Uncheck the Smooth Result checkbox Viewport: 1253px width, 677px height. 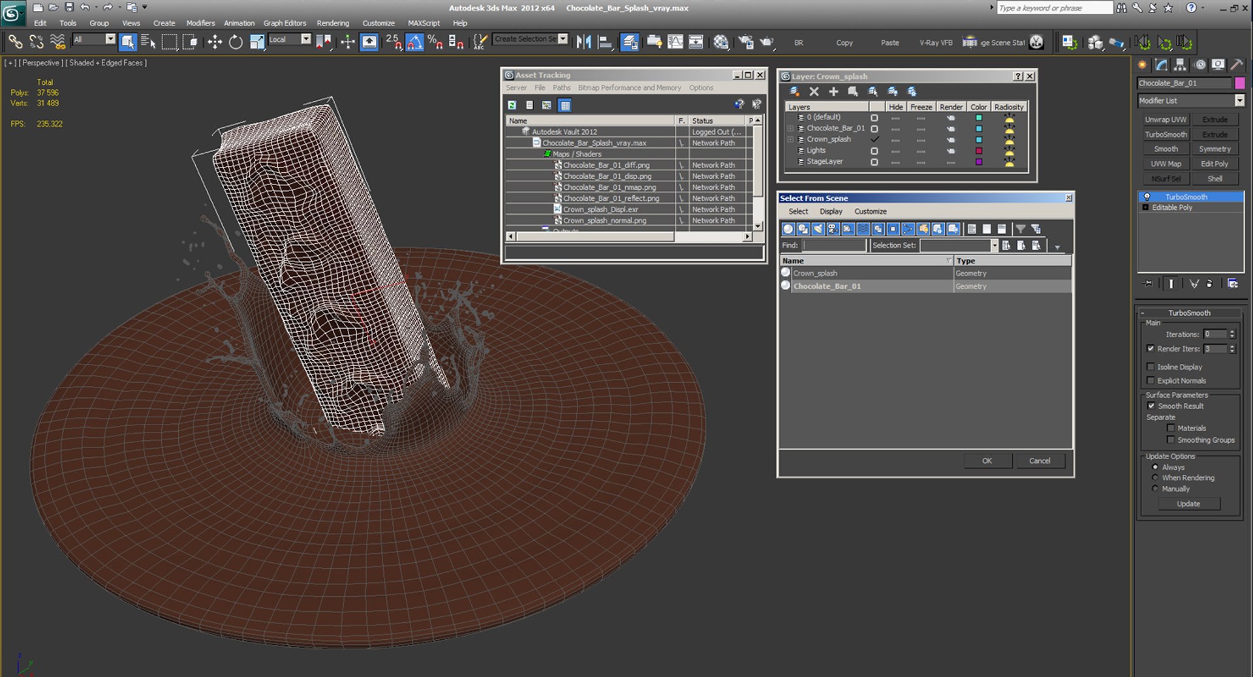click(1151, 406)
